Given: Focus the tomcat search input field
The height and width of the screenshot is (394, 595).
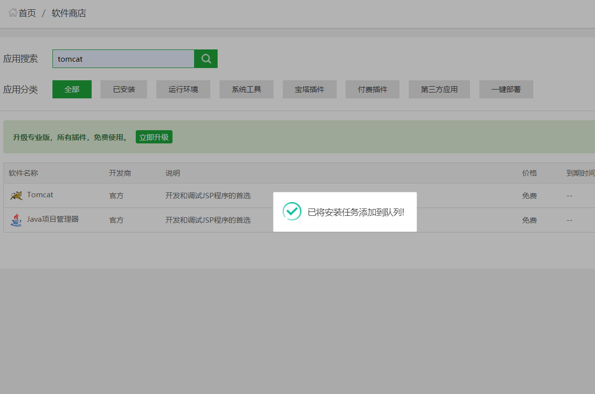Looking at the screenshot, I should pos(124,59).
